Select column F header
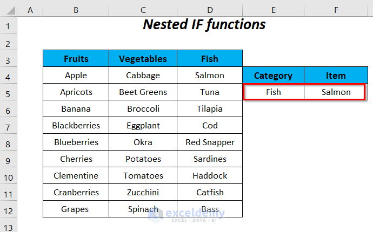This screenshot has height=232, width=373. (x=336, y=9)
